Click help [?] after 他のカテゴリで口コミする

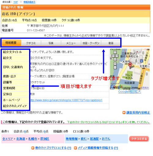[69, 148]
